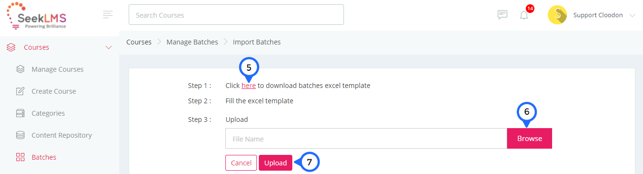643x174 pixels.
Task: Open the chat messages icon
Action: (x=502, y=15)
